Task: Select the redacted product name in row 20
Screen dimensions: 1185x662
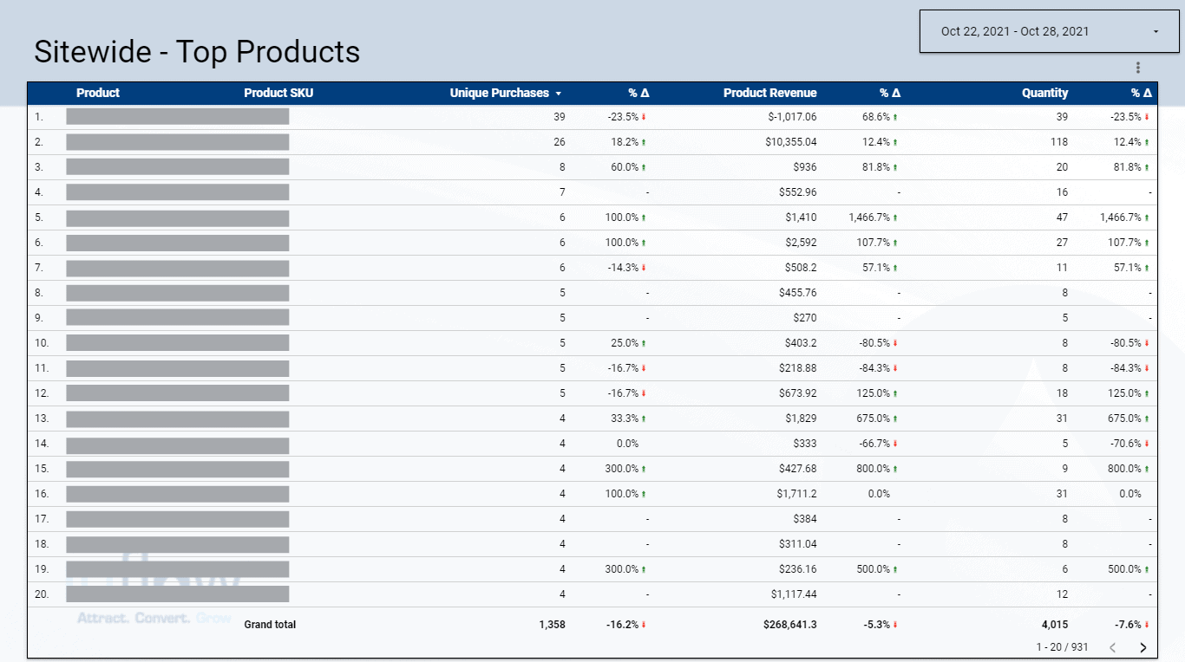Action: pos(178,594)
